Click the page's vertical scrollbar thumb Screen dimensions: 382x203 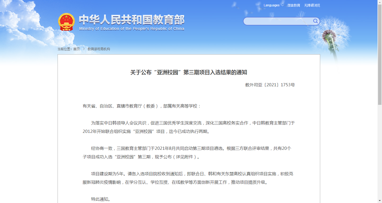pos(380,55)
